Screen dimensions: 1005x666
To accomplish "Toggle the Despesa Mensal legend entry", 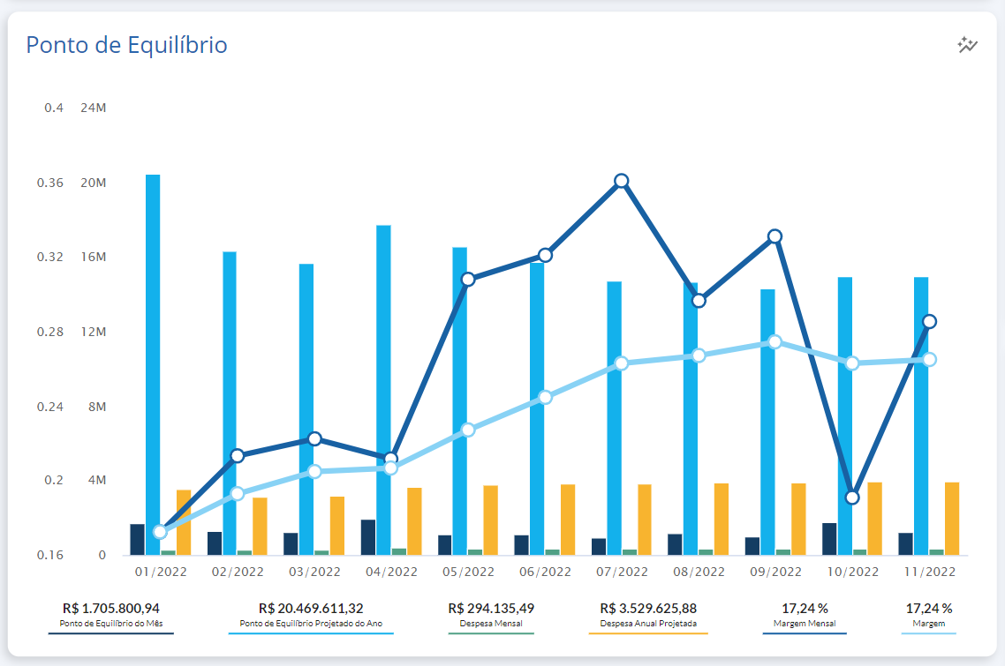I will [491, 624].
